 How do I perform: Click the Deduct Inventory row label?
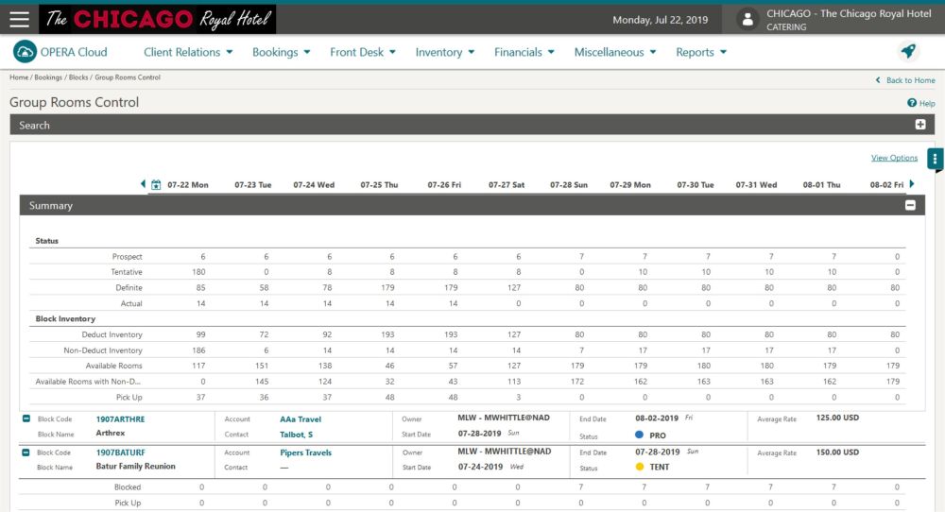[x=112, y=335]
